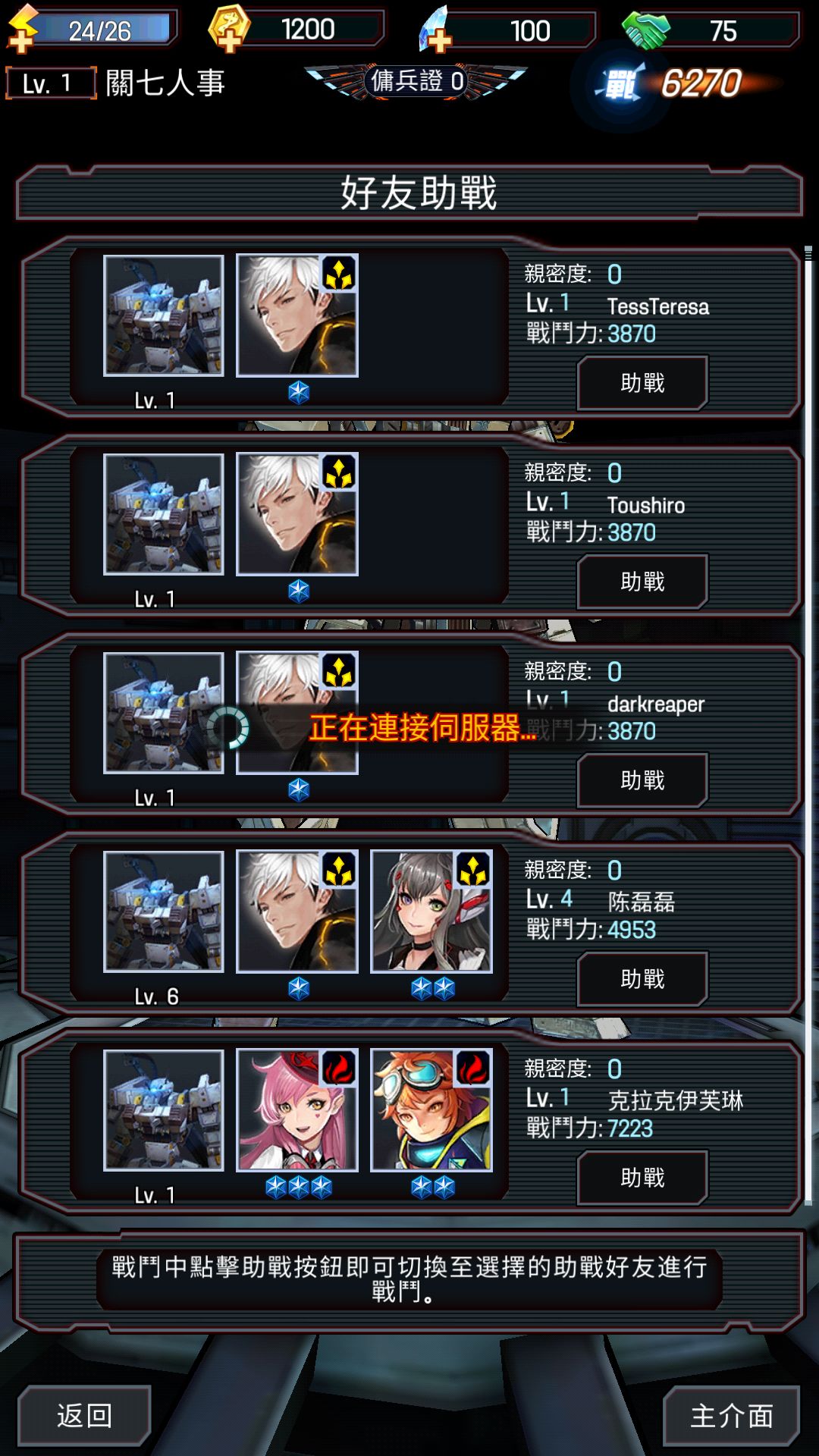Select Toushiro's mech robot thumbnail

[x=163, y=514]
